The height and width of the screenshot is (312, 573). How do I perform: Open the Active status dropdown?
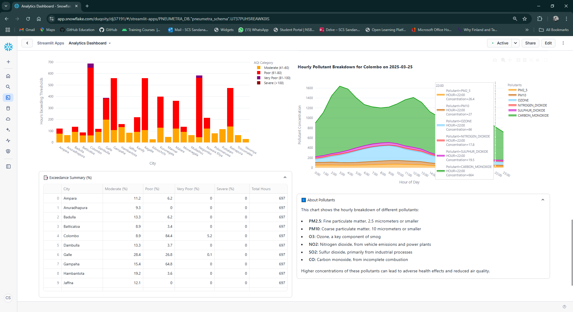[515, 43]
